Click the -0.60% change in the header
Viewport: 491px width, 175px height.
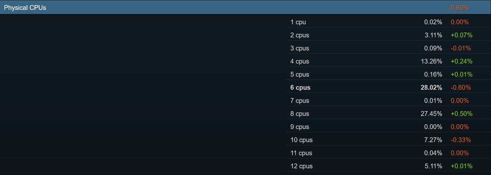click(459, 8)
